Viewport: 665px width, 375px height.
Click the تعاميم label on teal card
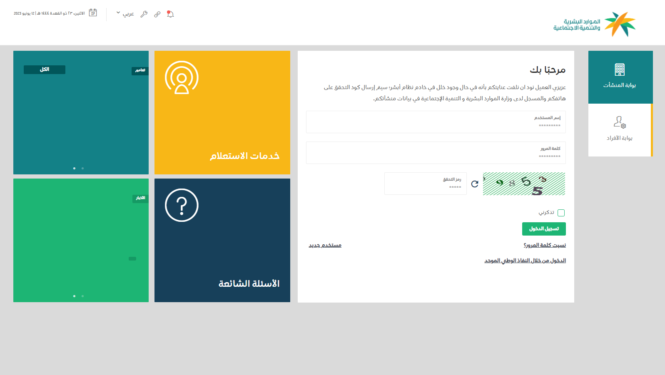pos(140,70)
